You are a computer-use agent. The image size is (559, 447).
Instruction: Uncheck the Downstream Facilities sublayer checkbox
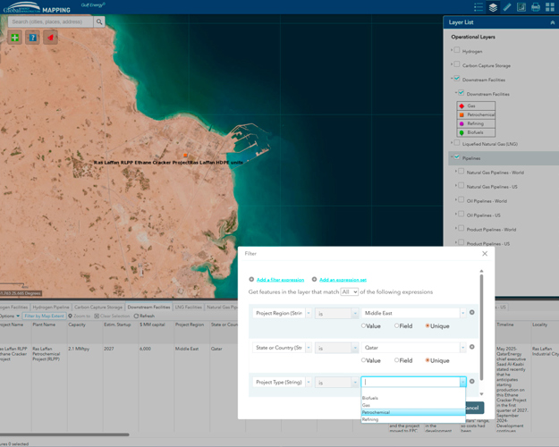click(x=461, y=93)
